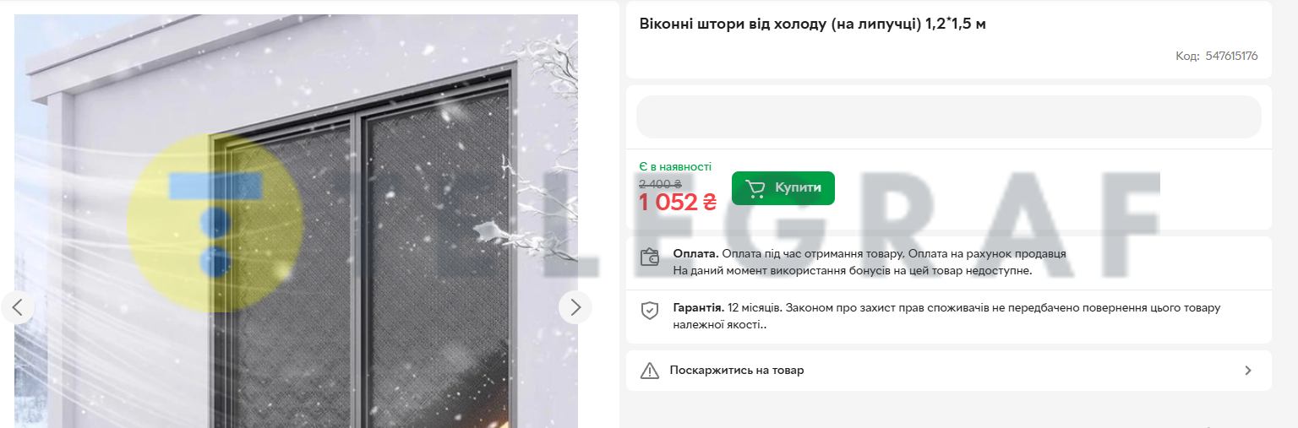Show the previous product photo

pyautogui.click(x=18, y=307)
